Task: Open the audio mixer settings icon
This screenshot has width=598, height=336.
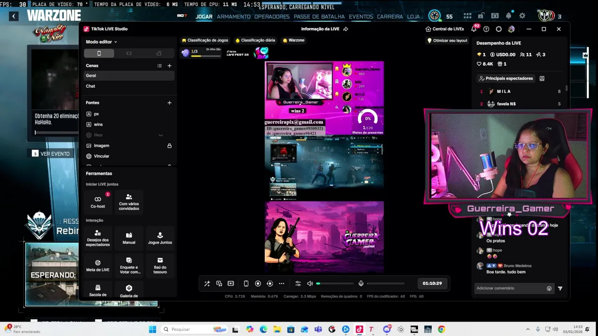Action: (298, 284)
